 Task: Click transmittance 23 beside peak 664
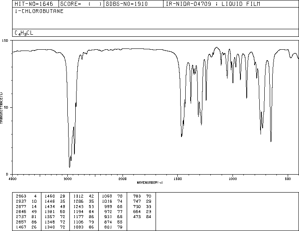[148, 211]
